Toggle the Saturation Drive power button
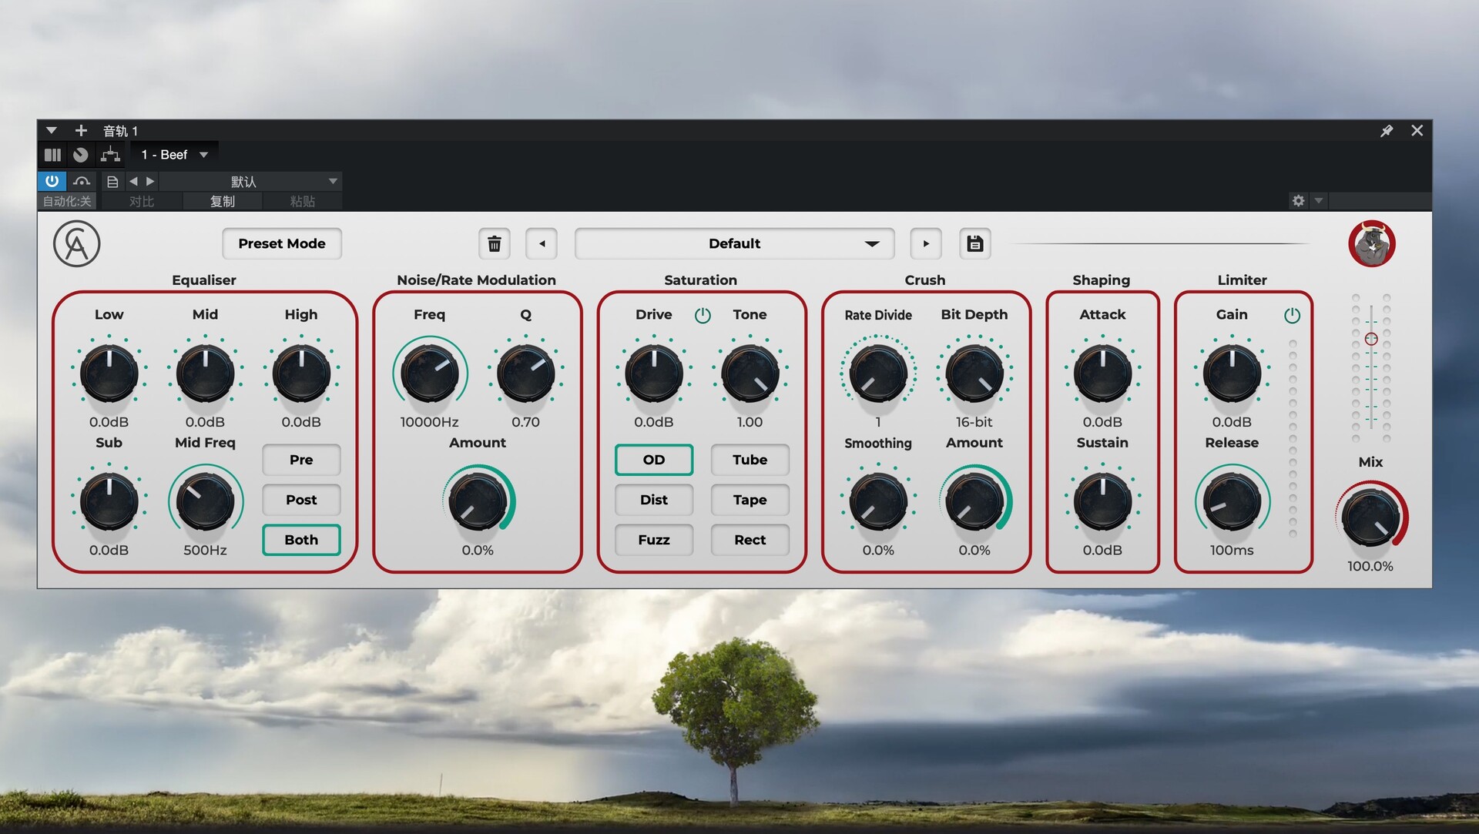 point(703,315)
